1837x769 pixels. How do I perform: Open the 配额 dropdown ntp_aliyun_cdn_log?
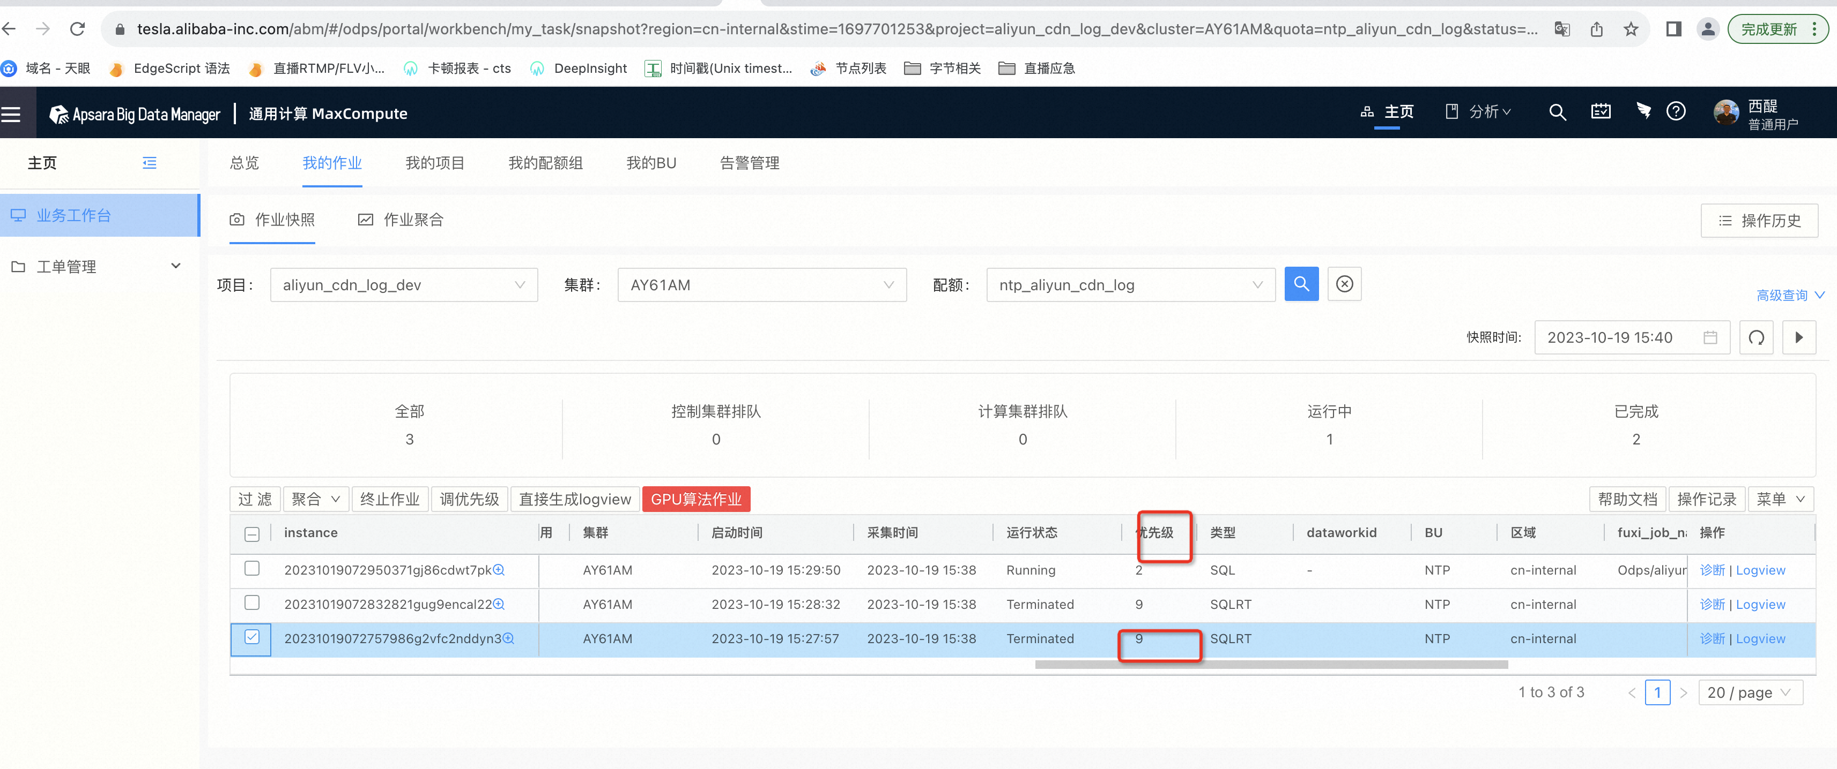pyautogui.click(x=1130, y=285)
